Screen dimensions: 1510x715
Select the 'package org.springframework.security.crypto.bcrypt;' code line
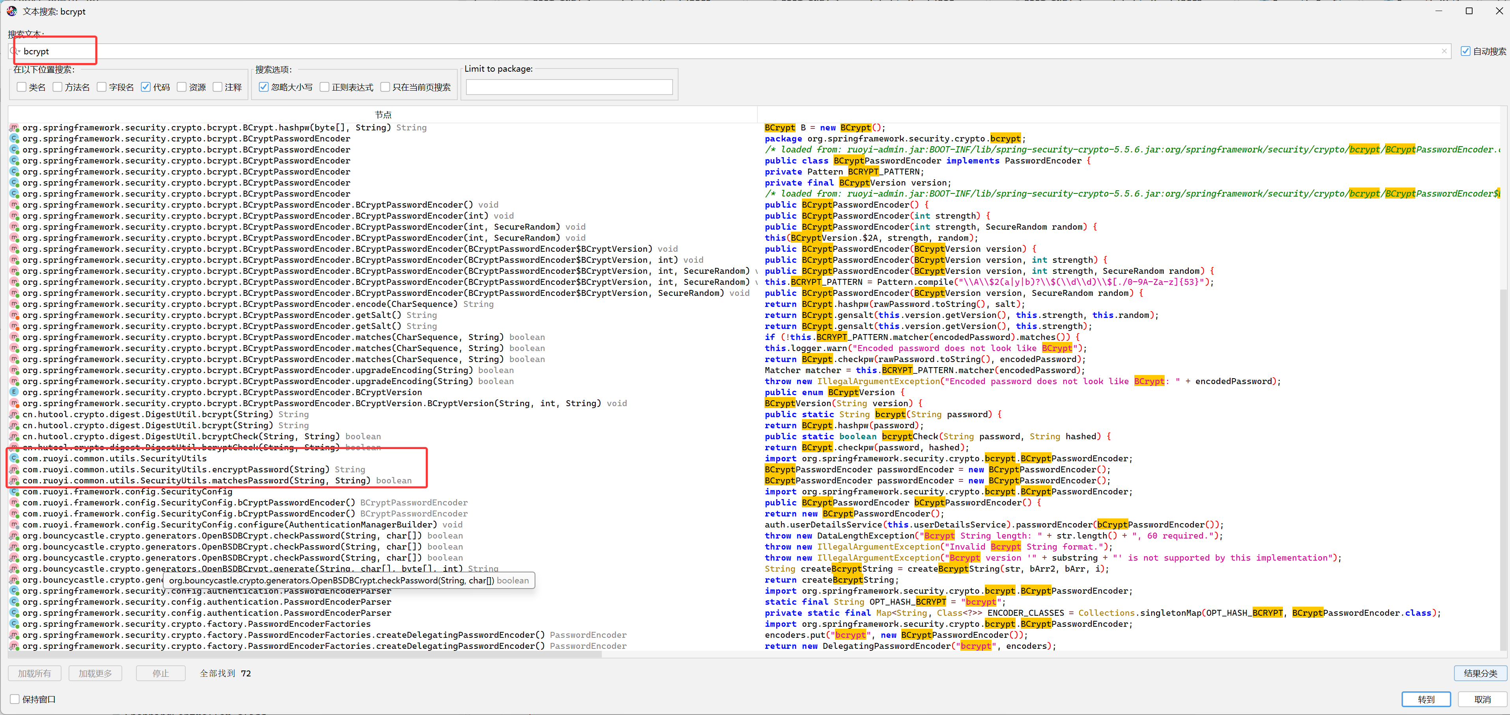[895, 139]
